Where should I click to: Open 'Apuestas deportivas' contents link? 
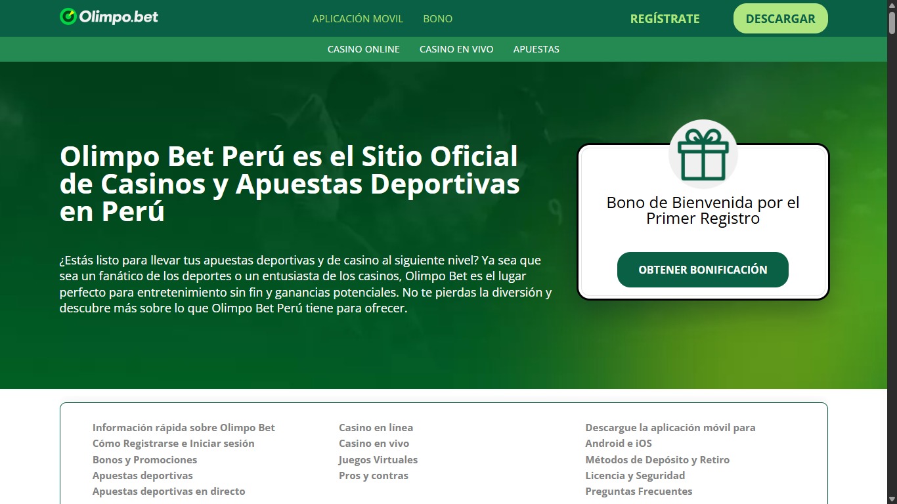point(142,476)
